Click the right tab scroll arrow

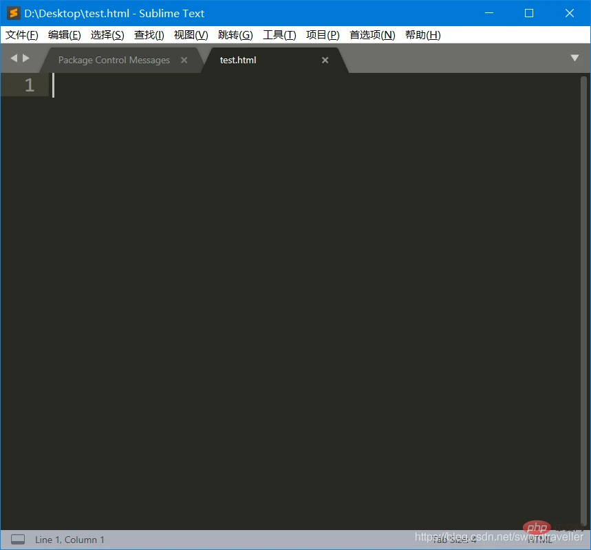26,58
